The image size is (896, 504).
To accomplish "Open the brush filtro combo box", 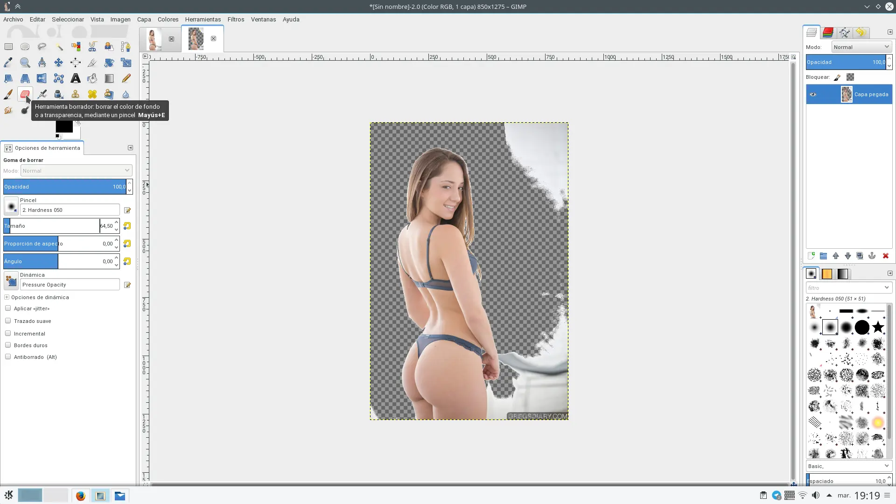I will (849, 288).
